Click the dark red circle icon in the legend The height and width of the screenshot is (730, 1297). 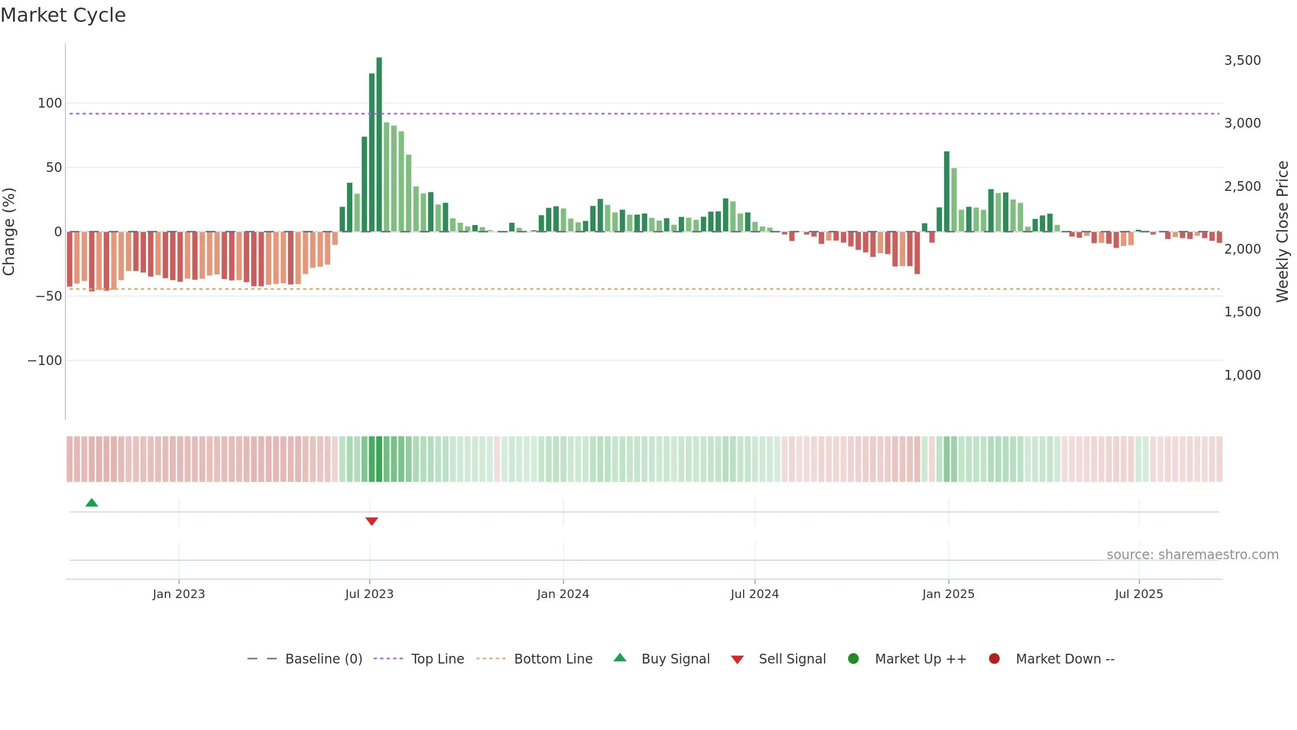[x=994, y=659]
